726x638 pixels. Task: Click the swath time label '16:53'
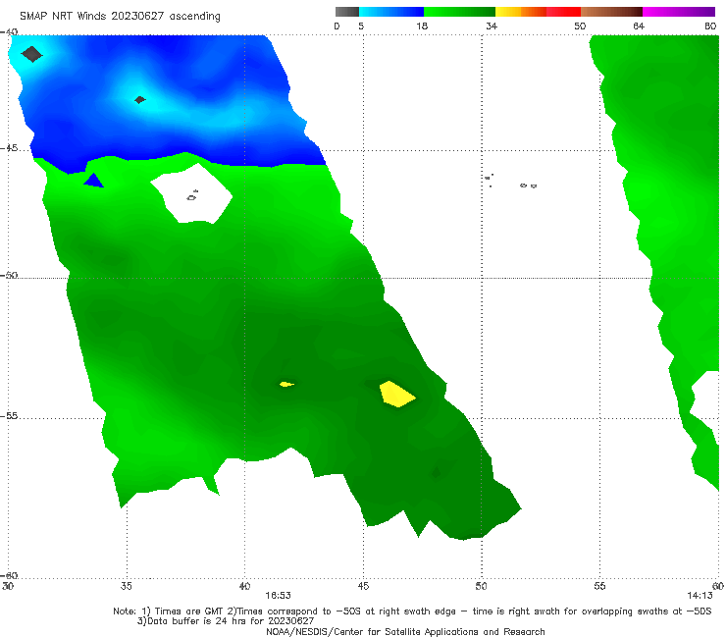278,596
